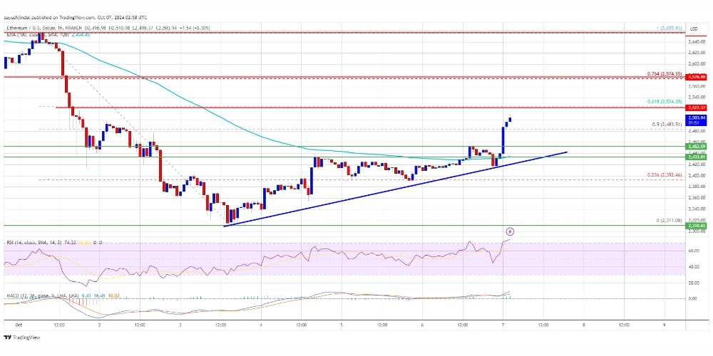
Task: Click the blue current price label 2,503.94
Action: tap(696, 119)
